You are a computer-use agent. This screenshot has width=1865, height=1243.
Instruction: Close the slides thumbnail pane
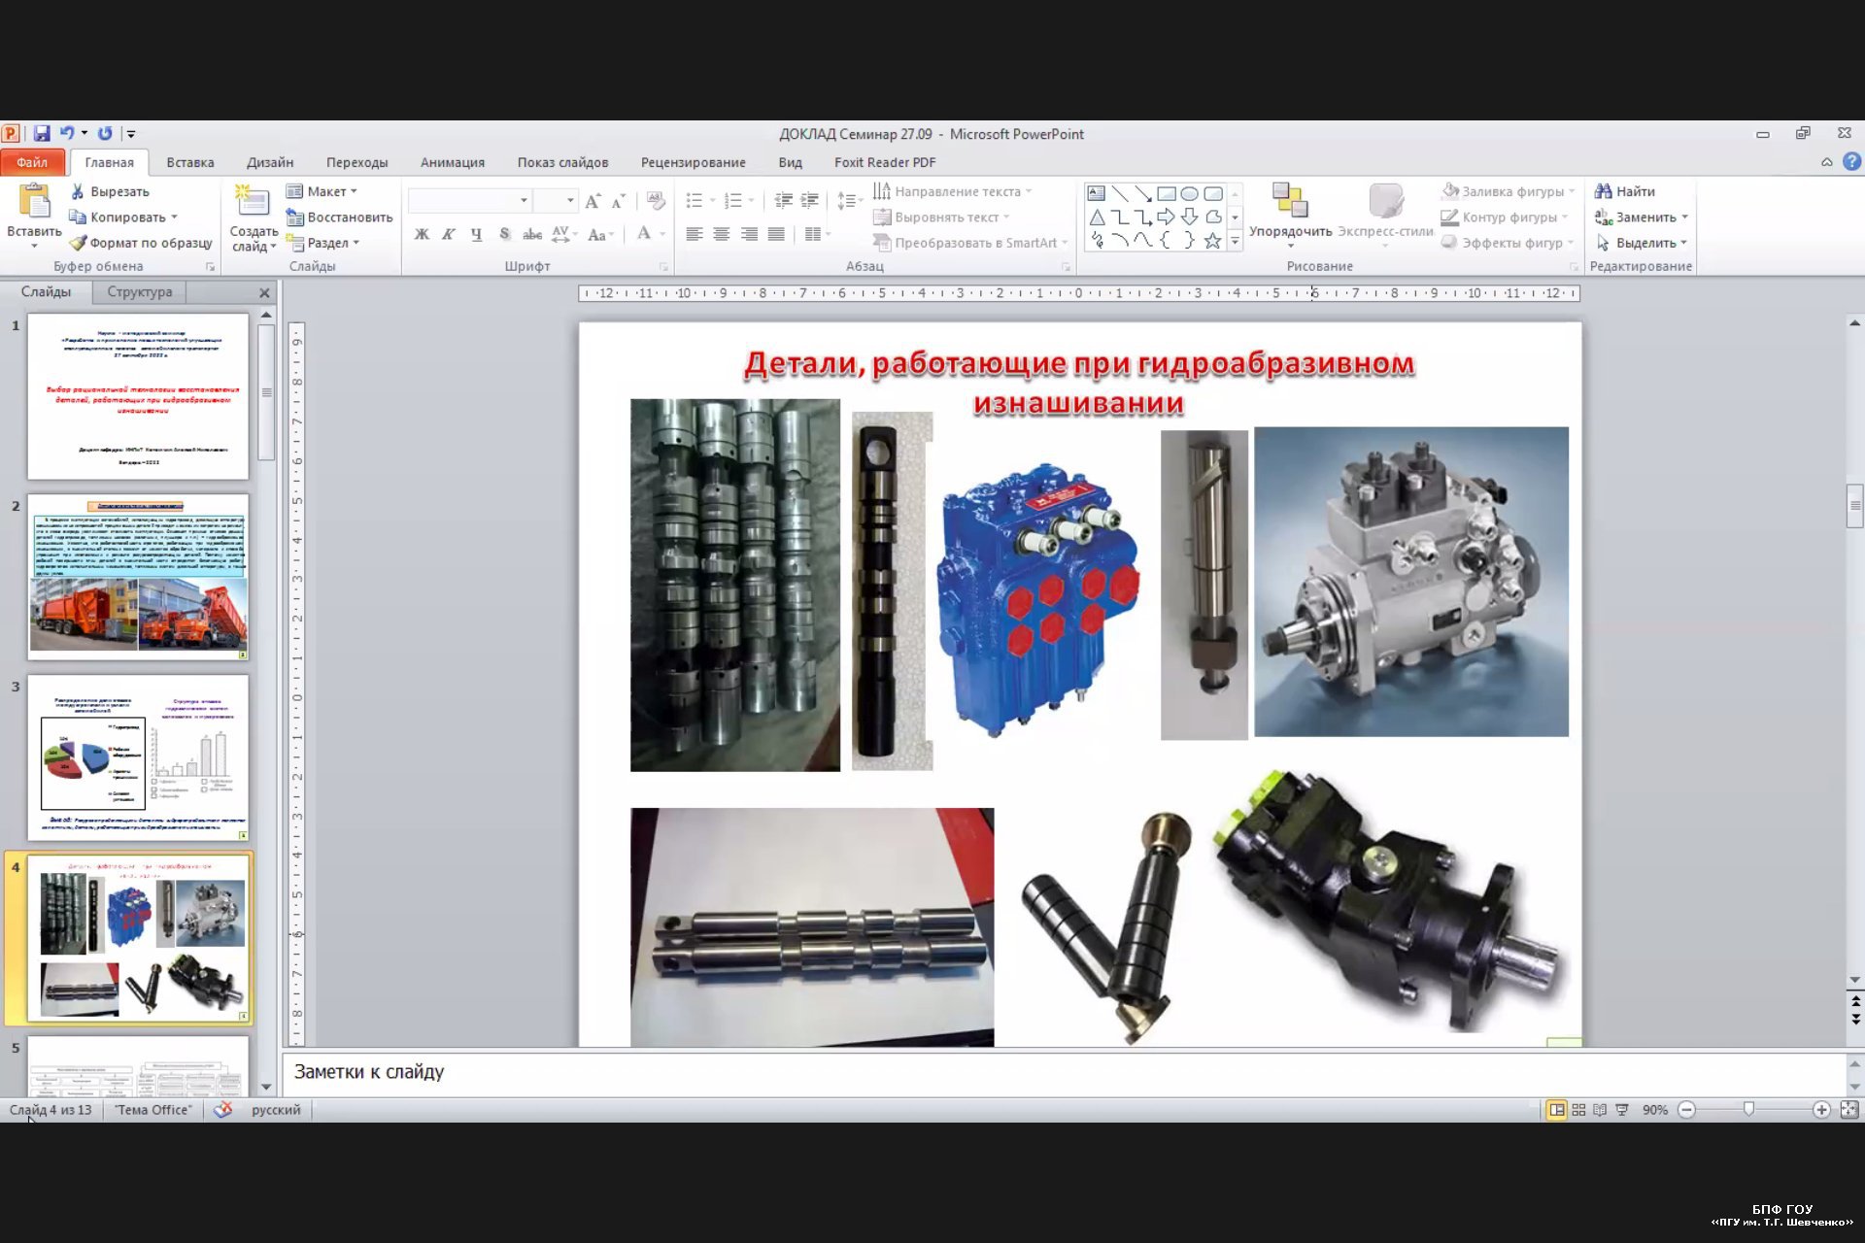(264, 292)
